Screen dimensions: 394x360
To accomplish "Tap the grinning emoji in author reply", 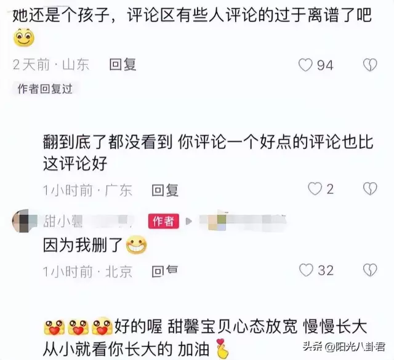I will tap(137, 245).
